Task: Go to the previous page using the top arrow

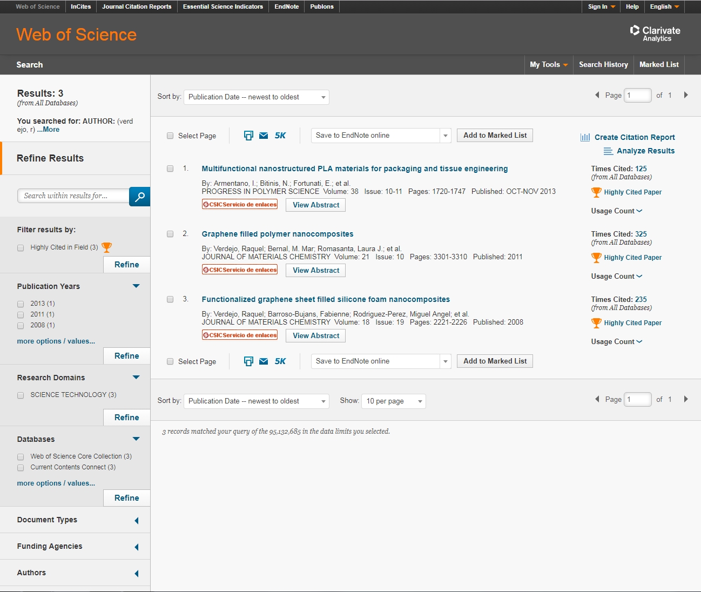Action: (597, 95)
